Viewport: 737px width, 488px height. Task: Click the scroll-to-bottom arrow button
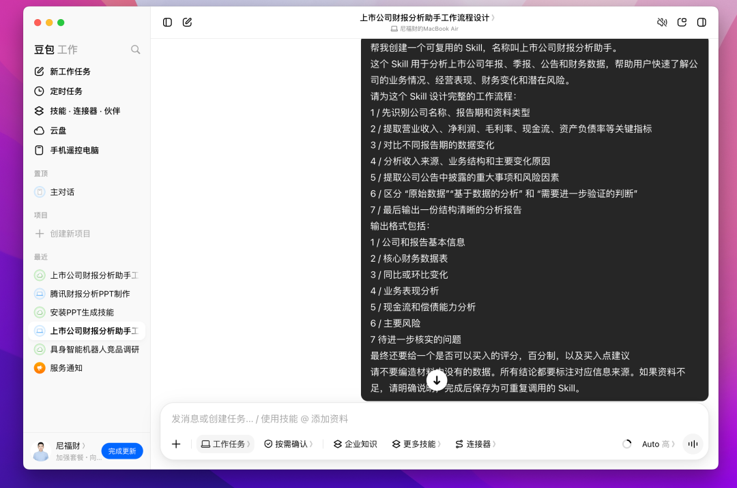(x=437, y=380)
